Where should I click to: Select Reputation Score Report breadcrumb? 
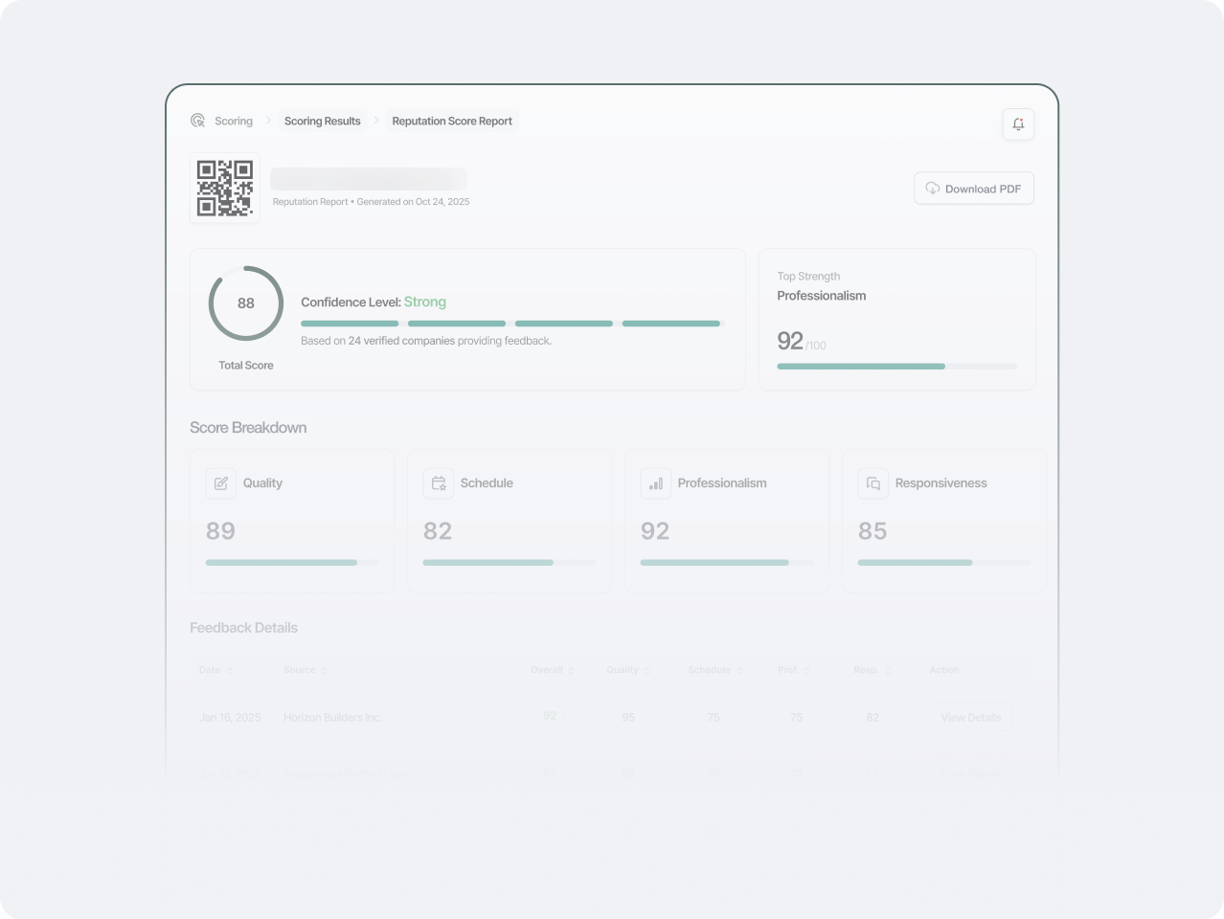click(452, 122)
